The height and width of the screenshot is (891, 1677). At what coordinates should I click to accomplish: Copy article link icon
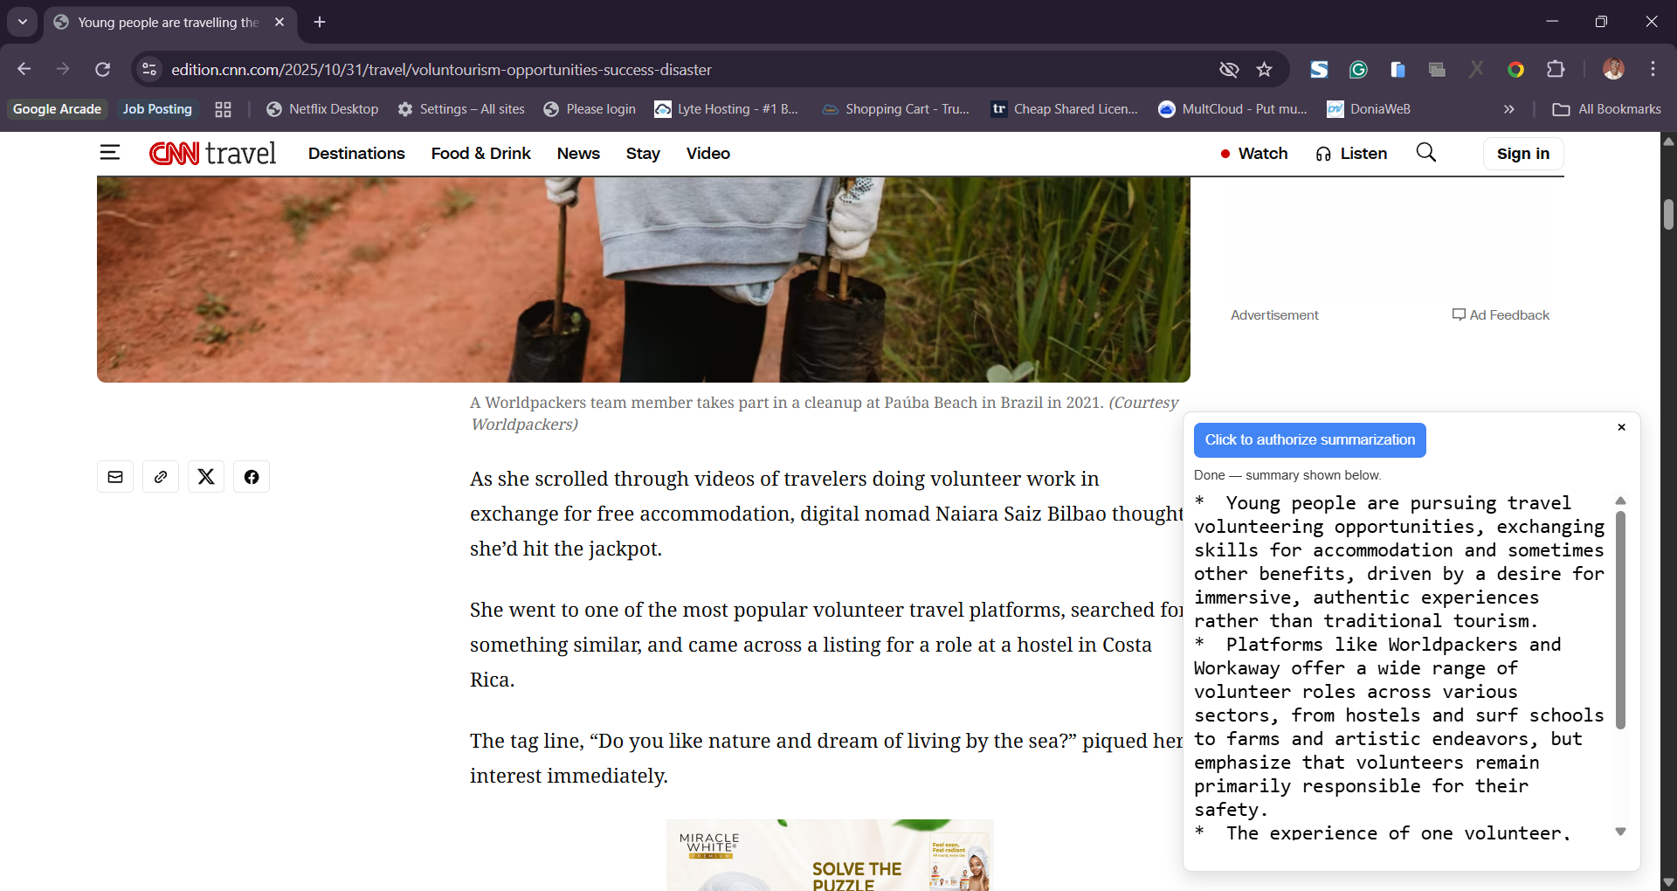pyautogui.click(x=161, y=477)
